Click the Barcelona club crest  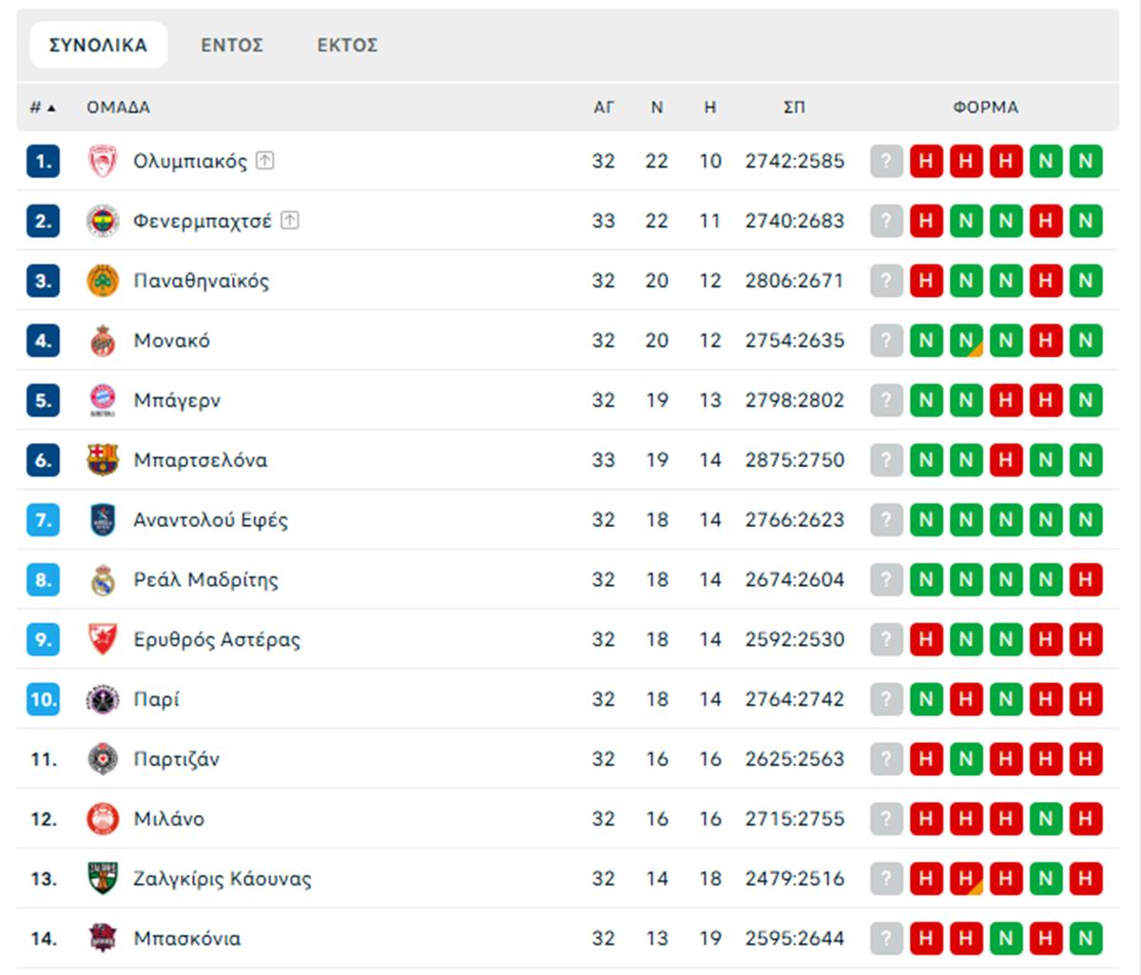[x=103, y=460]
